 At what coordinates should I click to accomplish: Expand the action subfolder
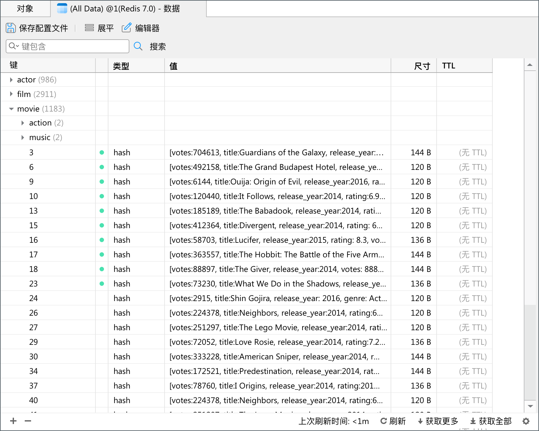click(23, 123)
